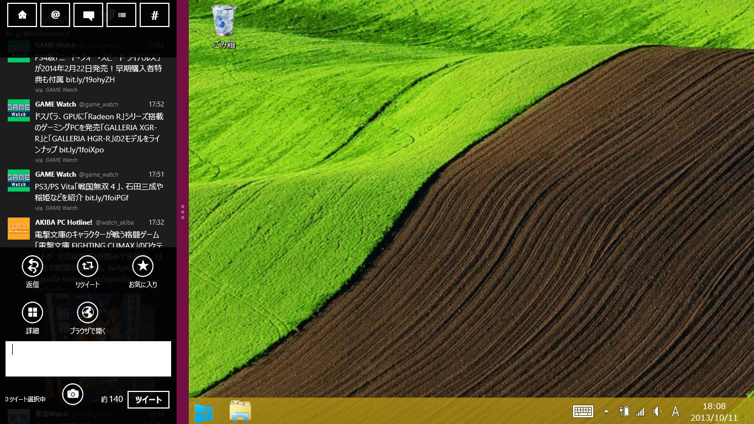Select GAME Watch avatar on ドスパラ tweet

point(19,110)
